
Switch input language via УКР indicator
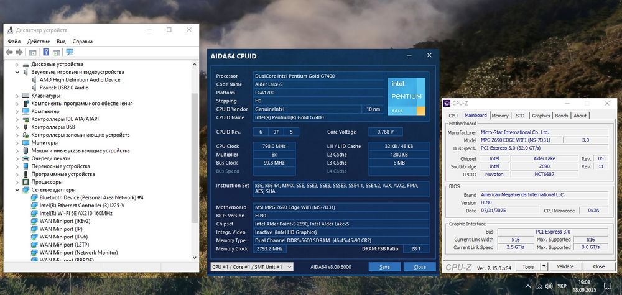point(562,286)
